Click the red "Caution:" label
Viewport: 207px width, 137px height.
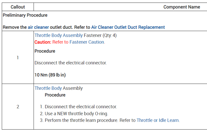43,42
